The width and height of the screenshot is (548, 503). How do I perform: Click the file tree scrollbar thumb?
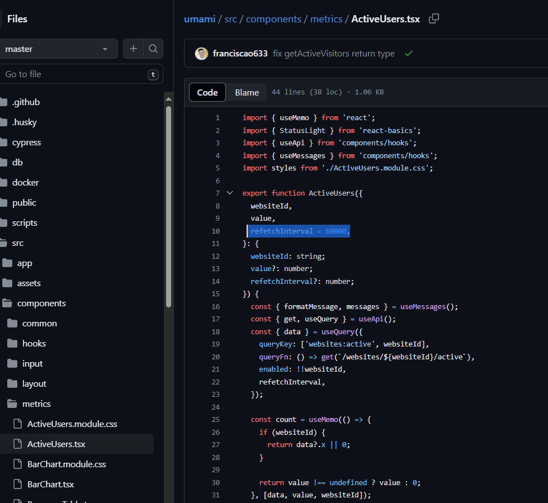click(x=168, y=207)
